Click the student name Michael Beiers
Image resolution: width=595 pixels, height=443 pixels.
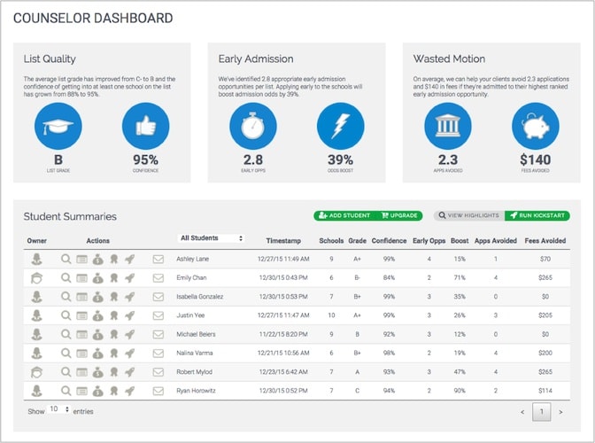(196, 334)
